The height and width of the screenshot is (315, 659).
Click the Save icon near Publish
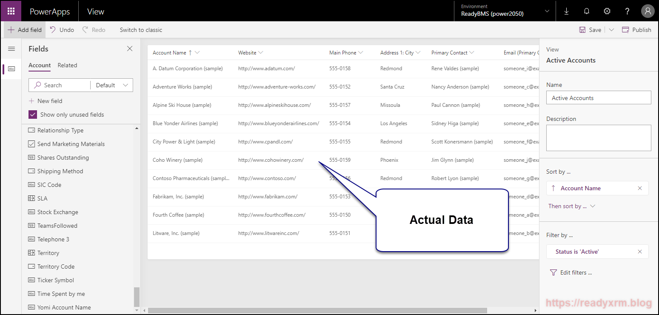point(582,29)
